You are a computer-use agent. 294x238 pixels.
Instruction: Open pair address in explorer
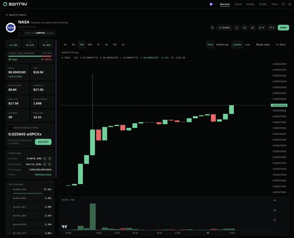click(x=49, y=164)
